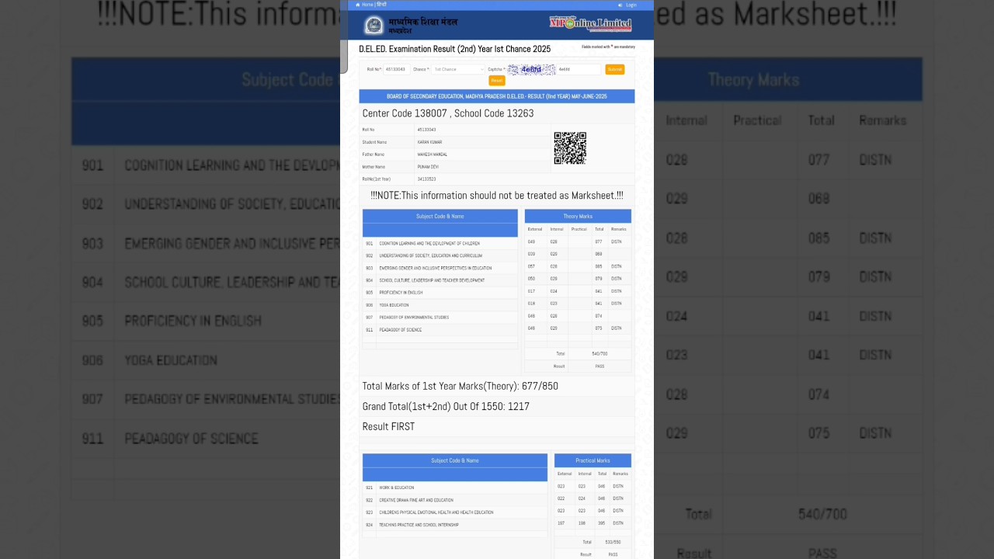This screenshot has height=559, width=994.
Task: Select theory total value 540/700
Action: coord(600,354)
